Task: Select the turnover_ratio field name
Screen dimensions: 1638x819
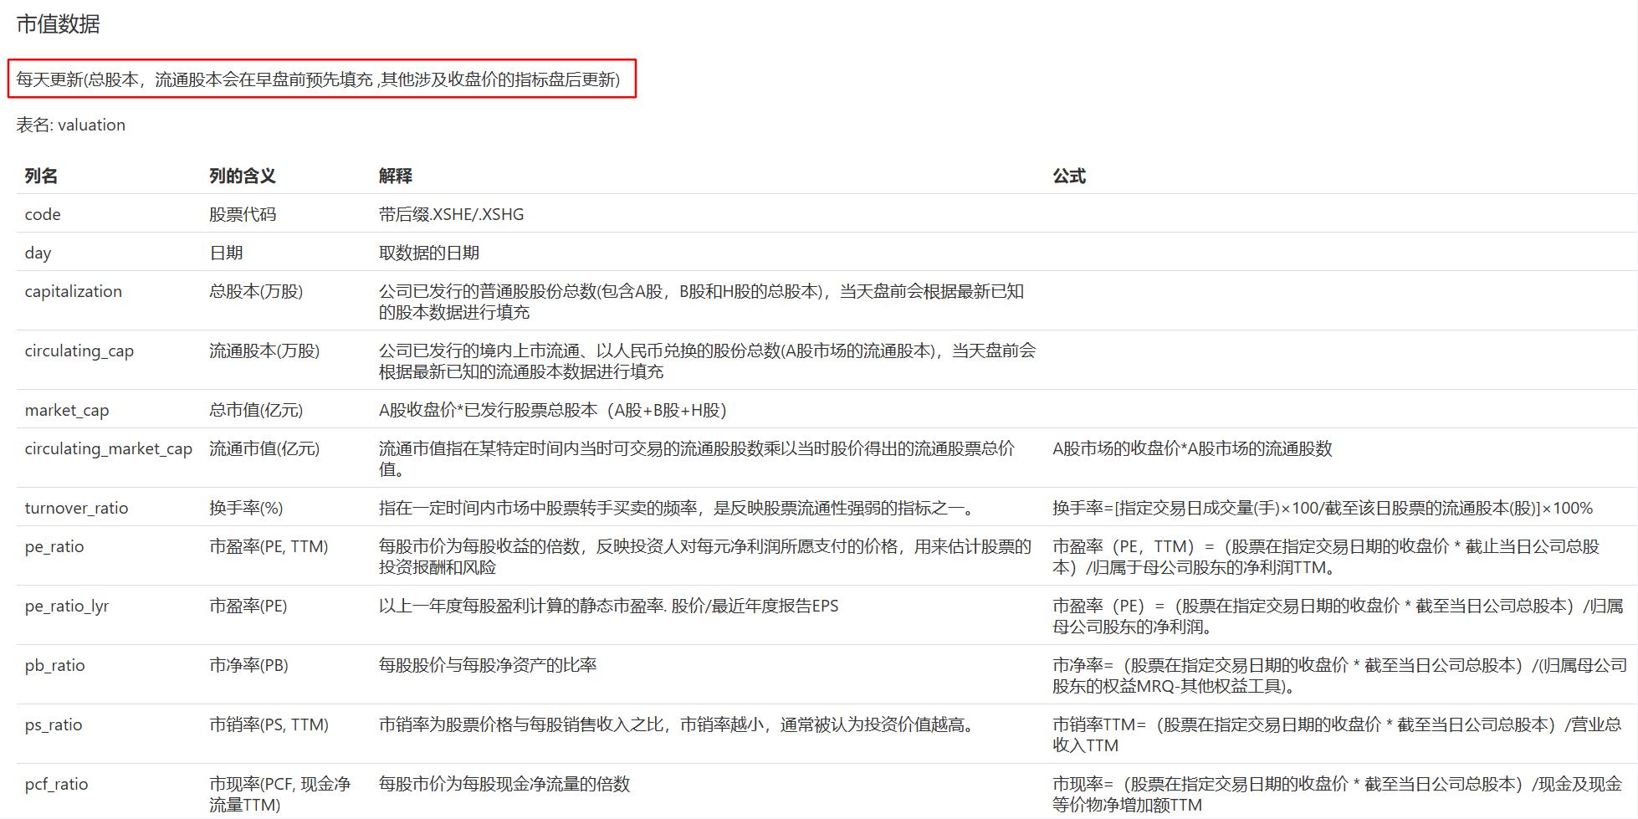Action: pyautogui.click(x=76, y=508)
